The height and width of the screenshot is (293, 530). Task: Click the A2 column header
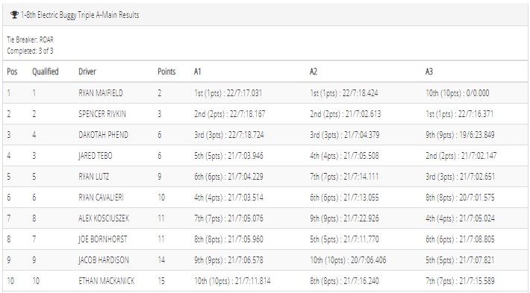tap(314, 72)
